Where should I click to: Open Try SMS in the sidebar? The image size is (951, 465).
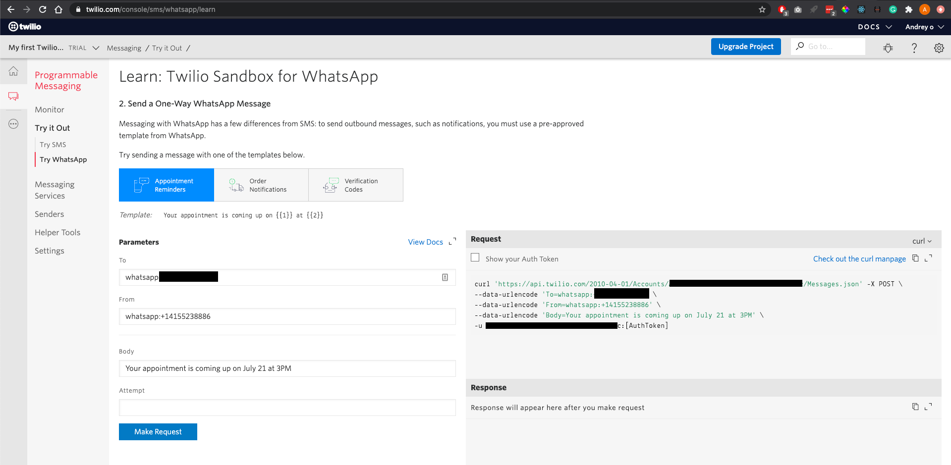[x=53, y=145]
